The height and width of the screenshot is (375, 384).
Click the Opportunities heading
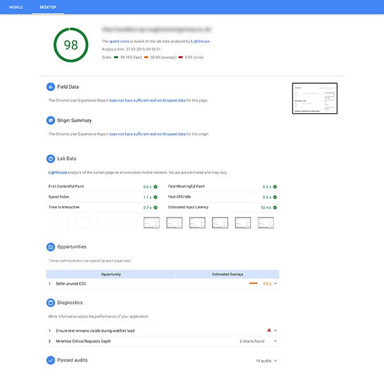click(x=72, y=246)
